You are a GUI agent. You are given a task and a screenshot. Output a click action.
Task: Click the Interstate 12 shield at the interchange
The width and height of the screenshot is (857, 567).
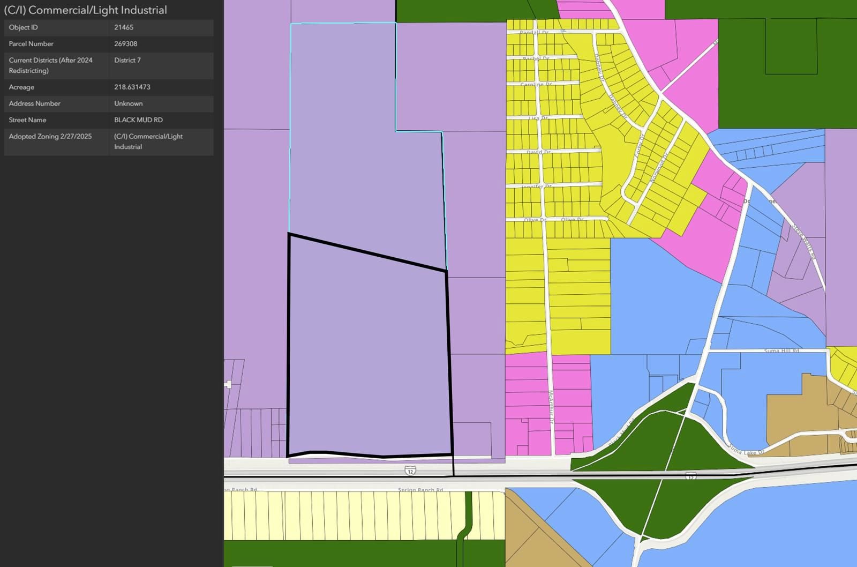pos(691,476)
